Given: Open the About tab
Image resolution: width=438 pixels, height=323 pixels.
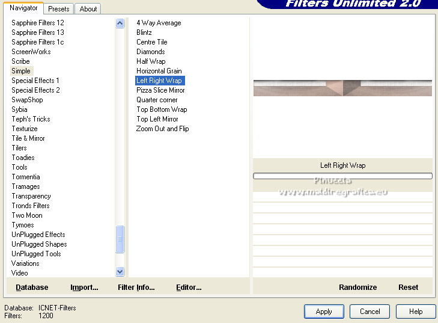Looking at the screenshot, I should [88, 9].
